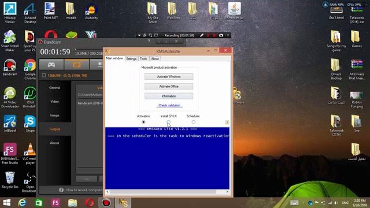
Task: Select the Games folder icon
Action: (x=357, y=39)
